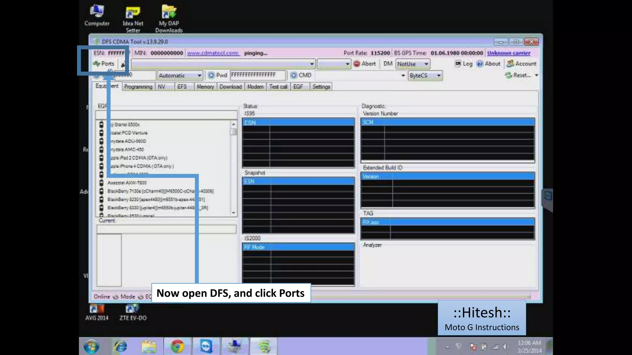Click Online in the status bar
This screenshot has height=355, width=632.
pyautogui.click(x=102, y=297)
